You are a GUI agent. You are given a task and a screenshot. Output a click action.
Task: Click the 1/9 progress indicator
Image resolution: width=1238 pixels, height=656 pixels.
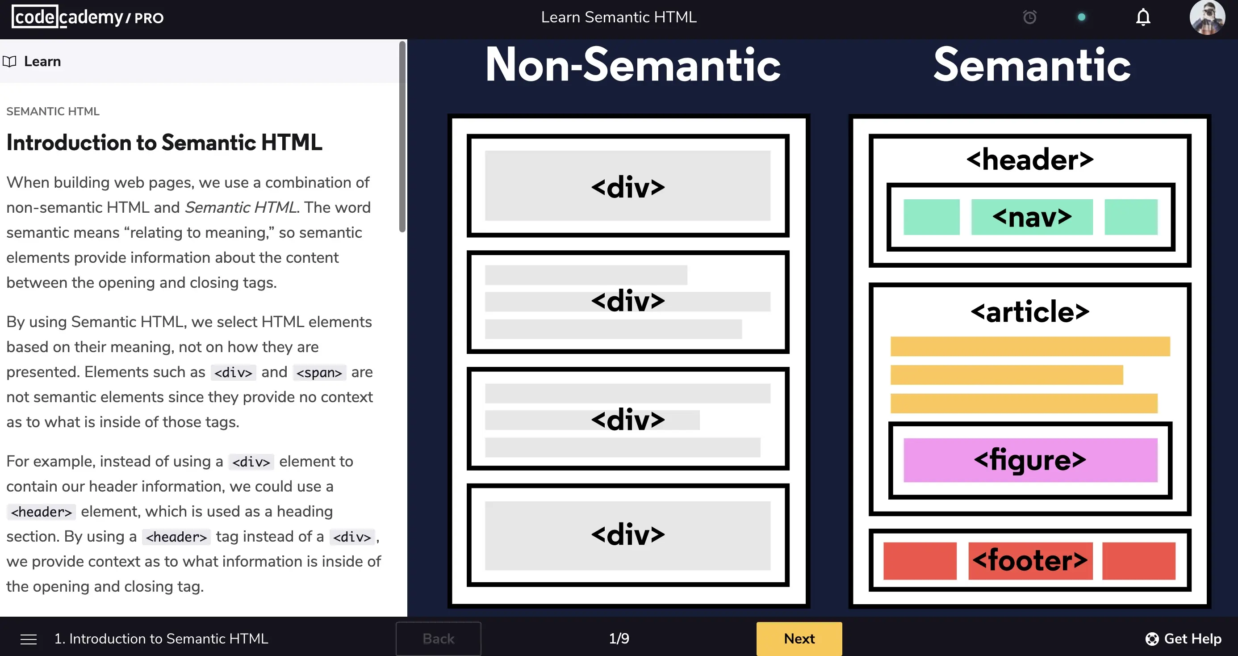click(x=619, y=639)
